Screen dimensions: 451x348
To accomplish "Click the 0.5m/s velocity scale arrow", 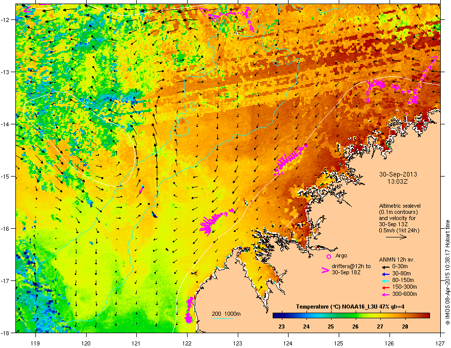I will pyautogui.click(x=396, y=237).
